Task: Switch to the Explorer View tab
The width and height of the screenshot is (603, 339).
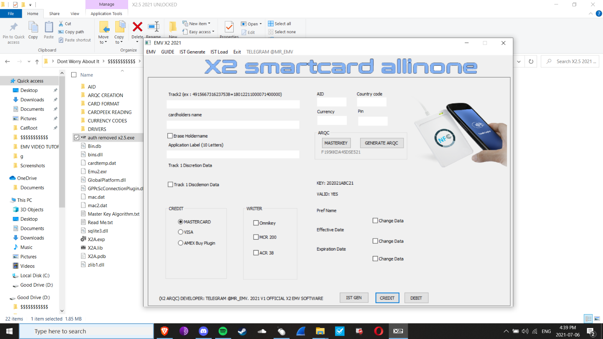Action: tap(75, 14)
